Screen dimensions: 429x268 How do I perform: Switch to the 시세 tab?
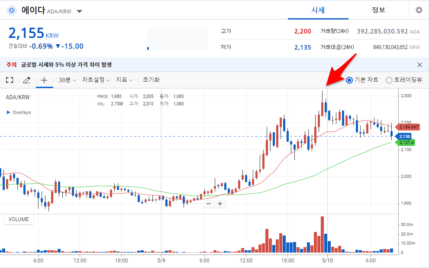pos(318,10)
